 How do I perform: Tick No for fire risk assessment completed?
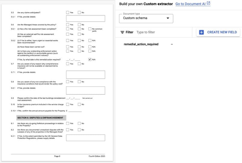[x=79, y=29]
